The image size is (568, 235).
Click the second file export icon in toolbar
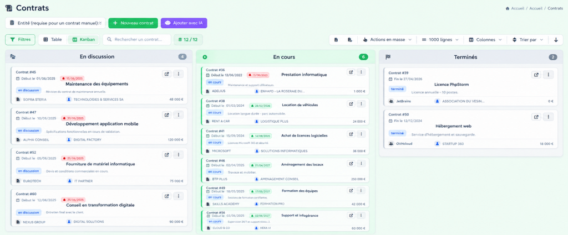point(350,40)
